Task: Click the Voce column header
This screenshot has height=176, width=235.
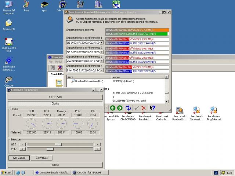Action: click(x=89, y=77)
